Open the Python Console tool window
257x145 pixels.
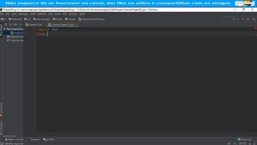click(14, 140)
